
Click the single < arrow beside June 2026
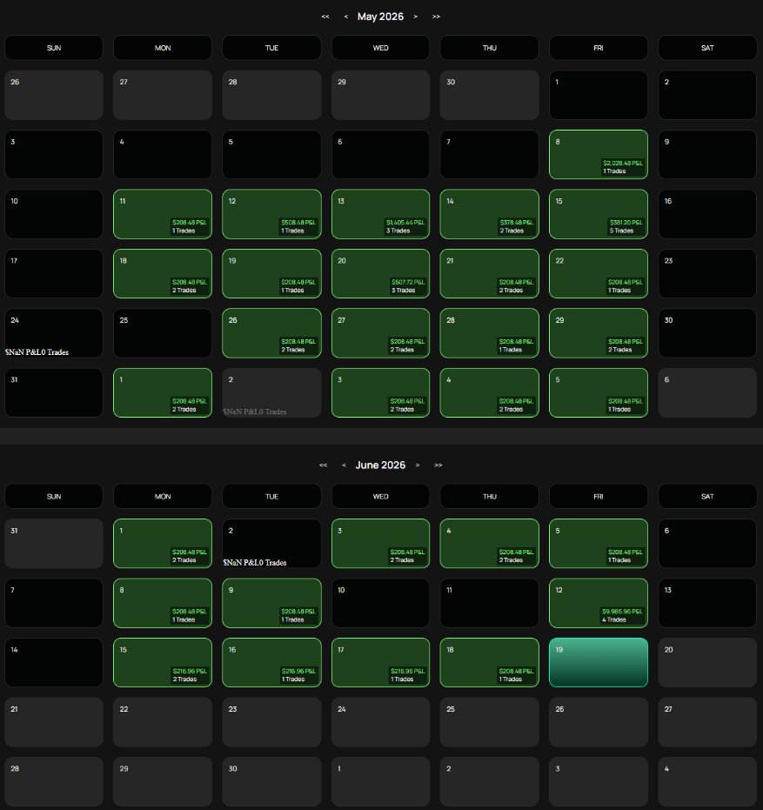click(344, 465)
